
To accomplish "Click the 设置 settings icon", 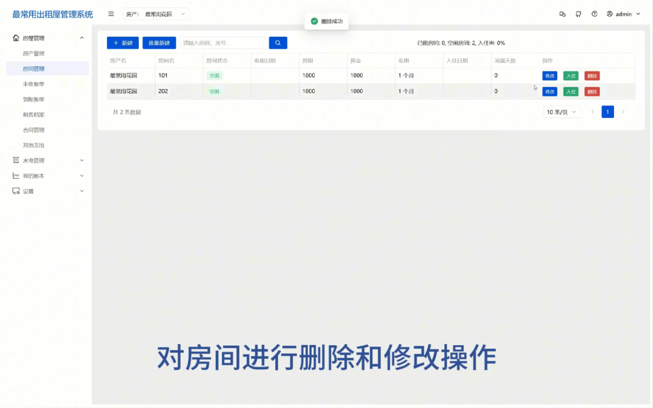I will click(x=16, y=191).
